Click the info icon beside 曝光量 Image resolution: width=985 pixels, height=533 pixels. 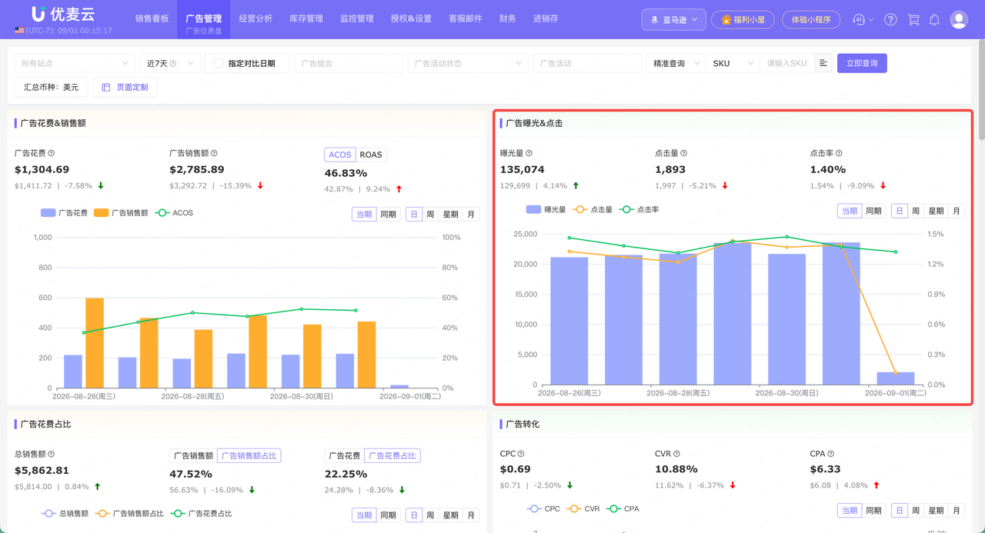pyautogui.click(x=529, y=153)
